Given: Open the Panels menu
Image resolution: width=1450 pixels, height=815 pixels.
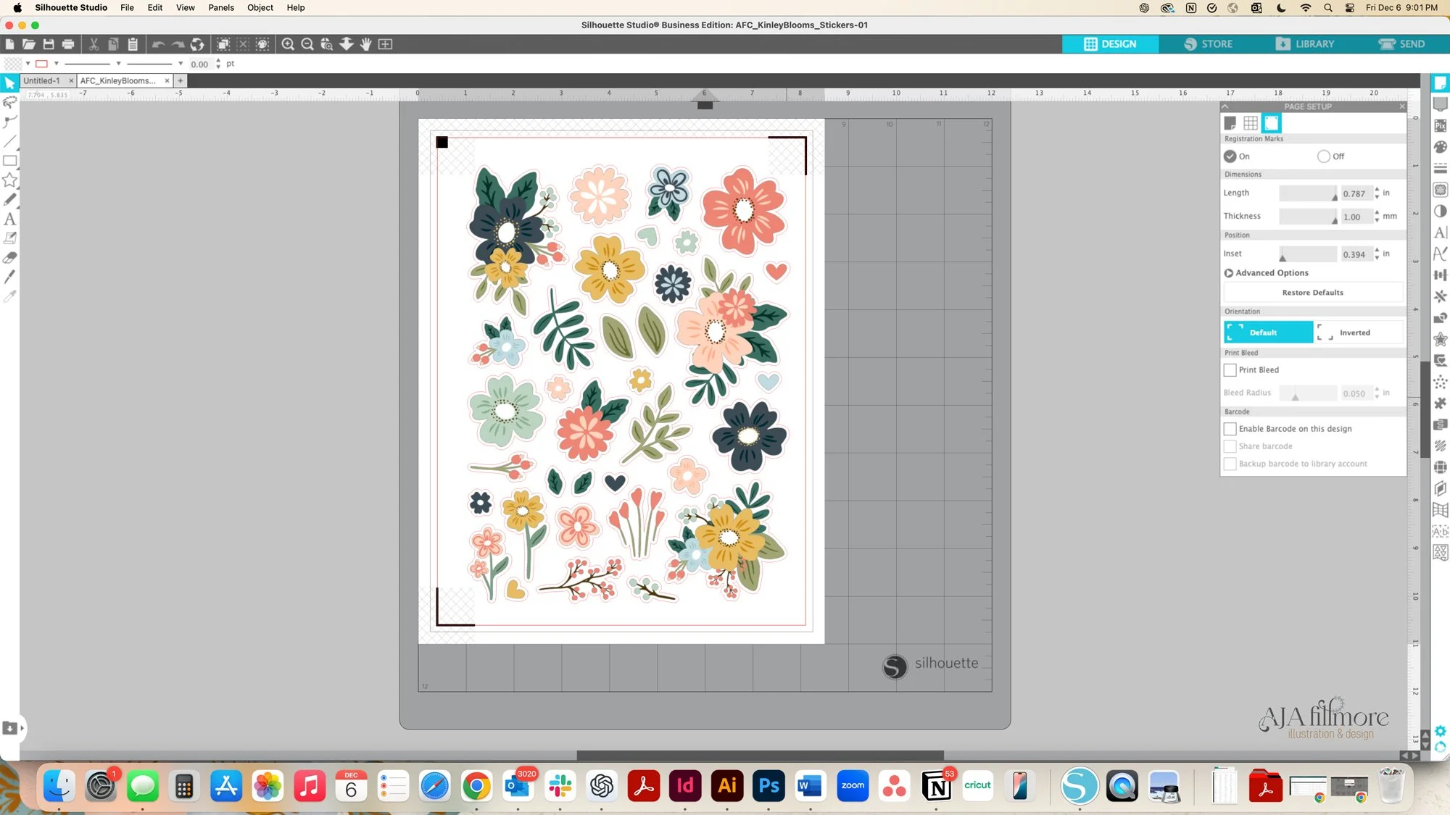Looking at the screenshot, I should tap(220, 7).
